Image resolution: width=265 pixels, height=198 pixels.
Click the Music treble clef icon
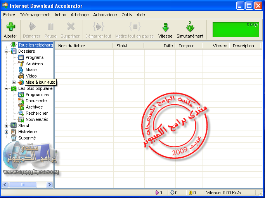(x=21, y=70)
